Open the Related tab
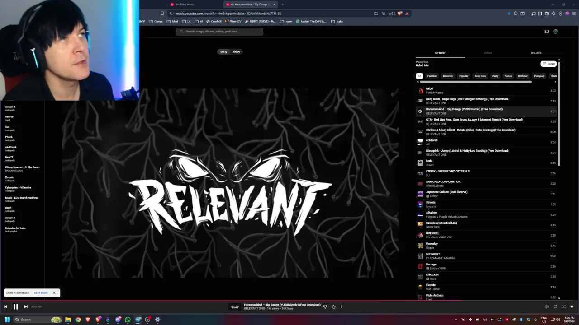The height and width of the screenshot is (325, 579). coord(536,53)
